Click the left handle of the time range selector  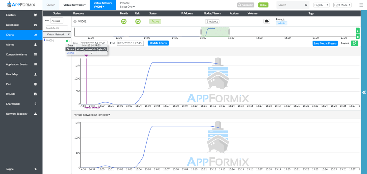click(x=201, y=32)
